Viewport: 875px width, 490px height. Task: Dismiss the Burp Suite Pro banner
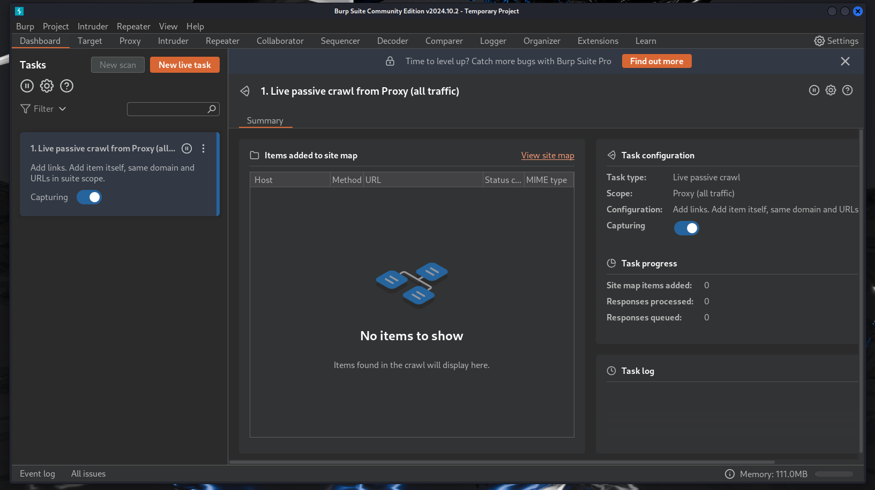coord(845,61)
